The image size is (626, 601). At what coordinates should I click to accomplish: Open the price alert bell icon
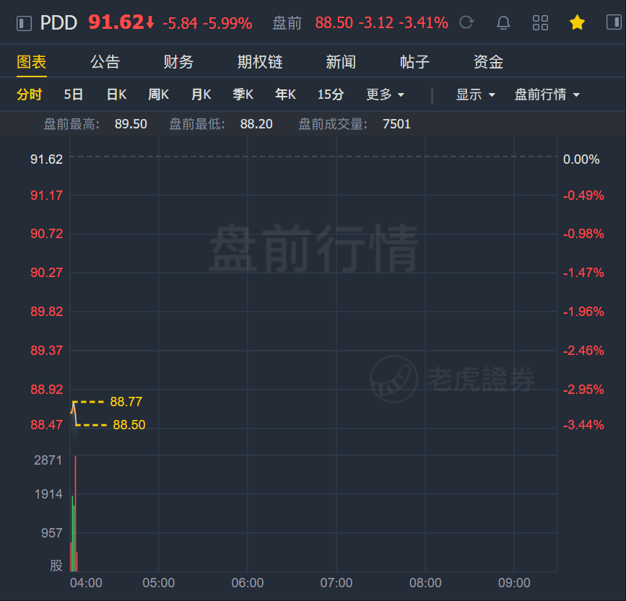(x=503, y=23)
